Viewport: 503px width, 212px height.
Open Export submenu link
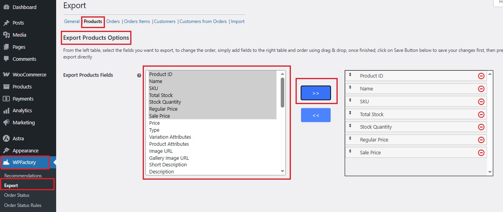coord(11,185)
